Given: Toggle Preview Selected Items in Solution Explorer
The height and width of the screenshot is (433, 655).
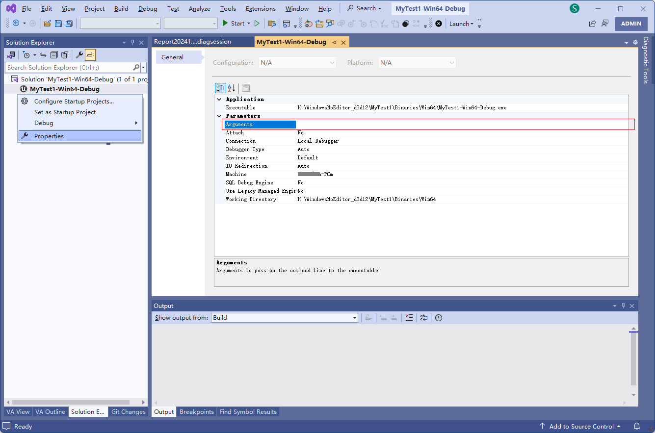Looking at the screenshot, I should [x=90, y=55].
